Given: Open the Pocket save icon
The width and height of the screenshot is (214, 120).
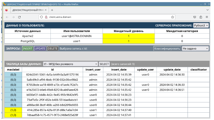Looking at the screenshot, I should [195, 17].
